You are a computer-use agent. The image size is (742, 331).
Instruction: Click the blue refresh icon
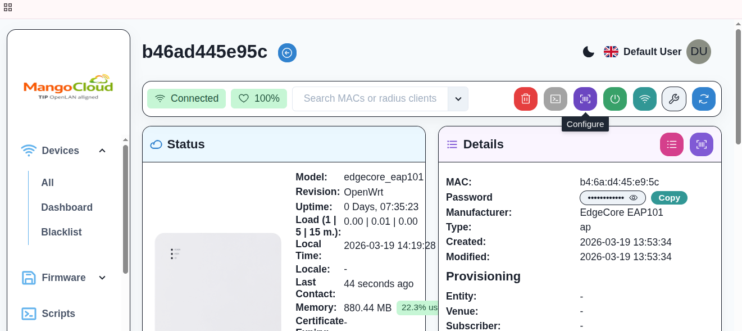[704, 99]
